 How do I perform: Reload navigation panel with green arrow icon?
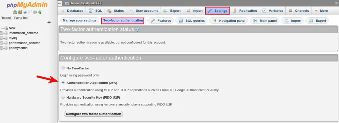40,12
